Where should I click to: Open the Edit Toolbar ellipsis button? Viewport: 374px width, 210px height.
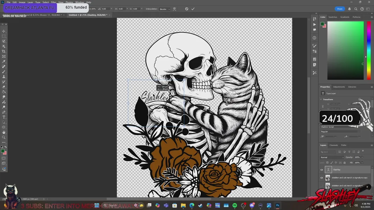pos(4,142)
